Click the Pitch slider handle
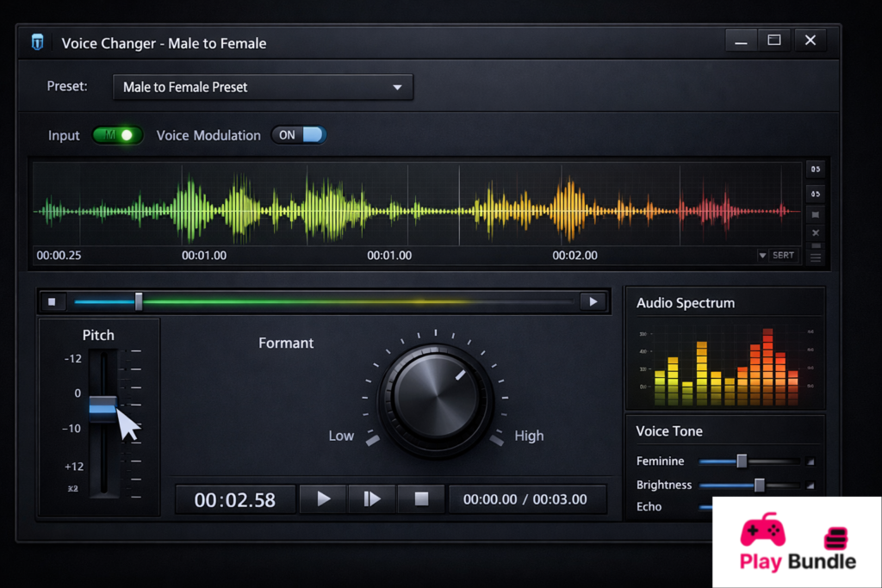882x588 pixels. [102, 406]
